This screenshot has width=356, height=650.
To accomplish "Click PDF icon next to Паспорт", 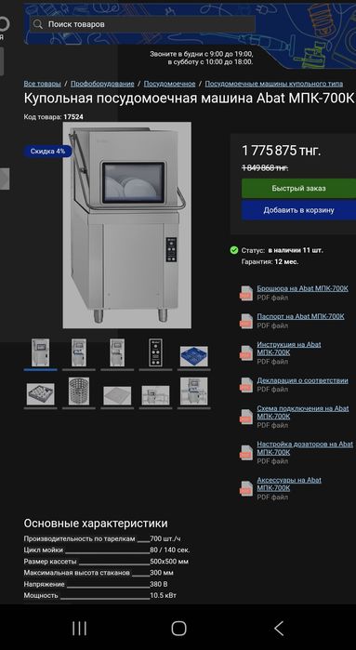I will pos(246,321).
